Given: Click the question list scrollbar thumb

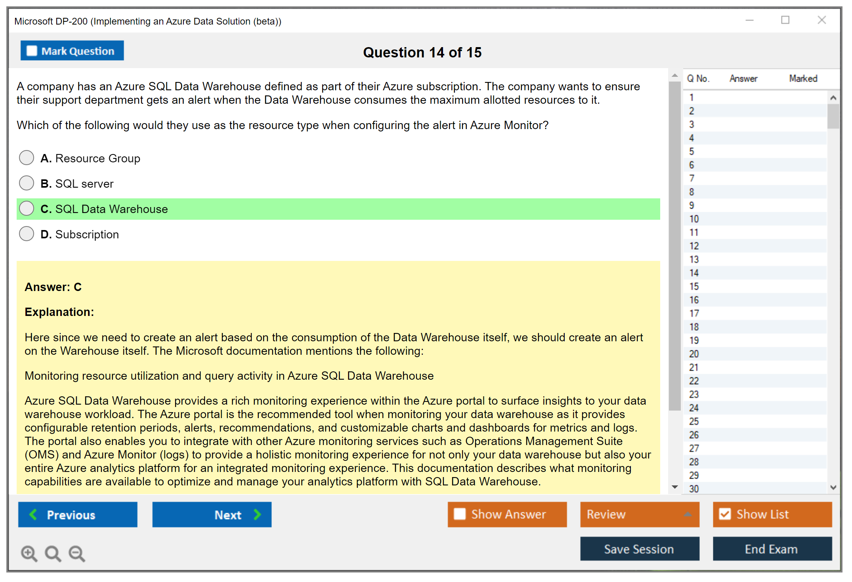Looking at the screenshot, I should tap(833, 116).
